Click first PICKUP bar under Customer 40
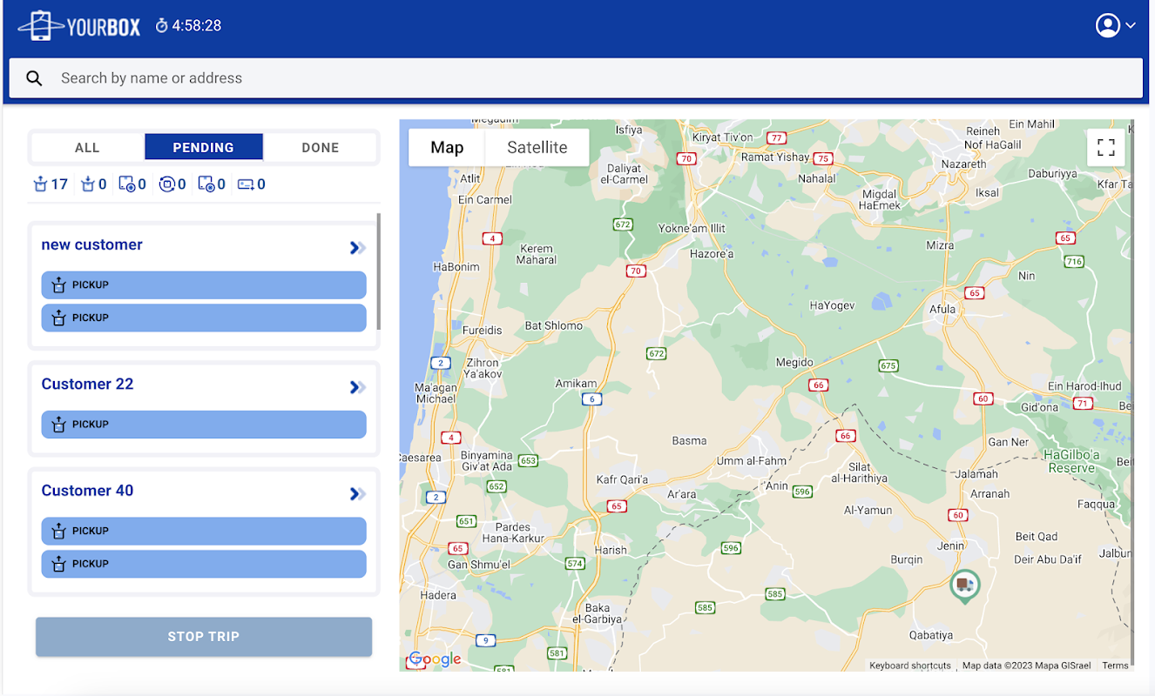This screenshot has width=1155, height=696. click(x=204, y=531)
